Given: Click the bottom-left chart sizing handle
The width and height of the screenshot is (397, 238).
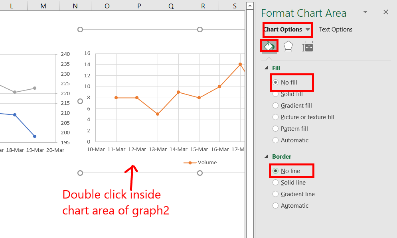Looking at the screenshot, I should coord(80,173).
